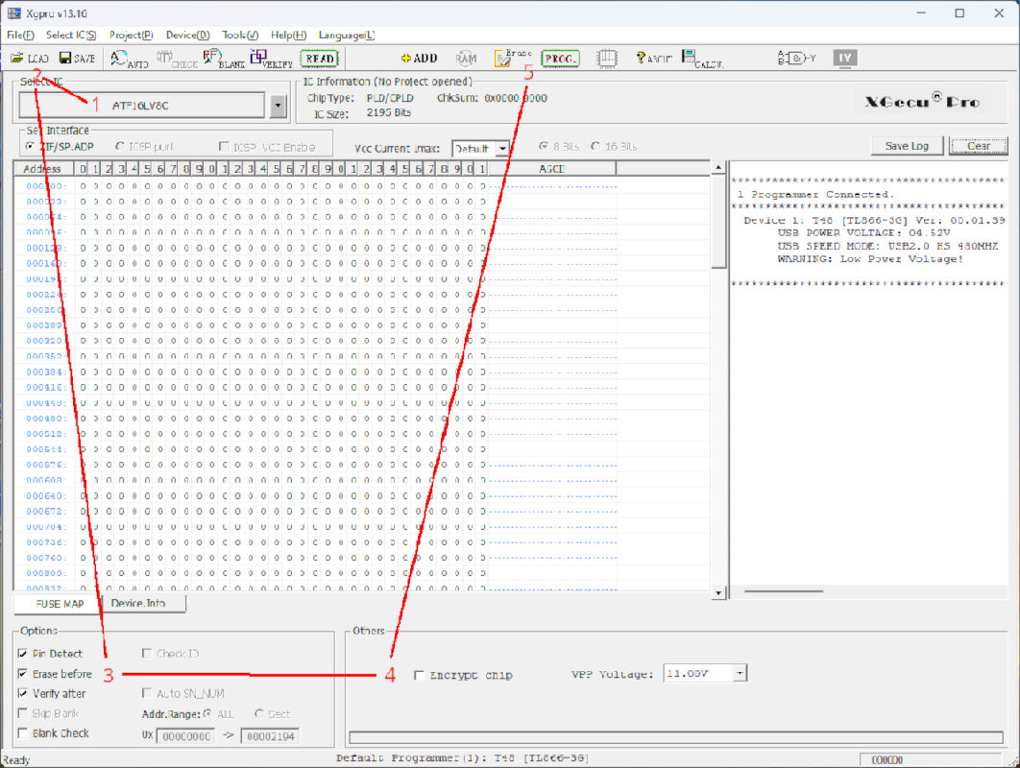
Task: Click the Xgpro application title icon
Action: (13, 13)
